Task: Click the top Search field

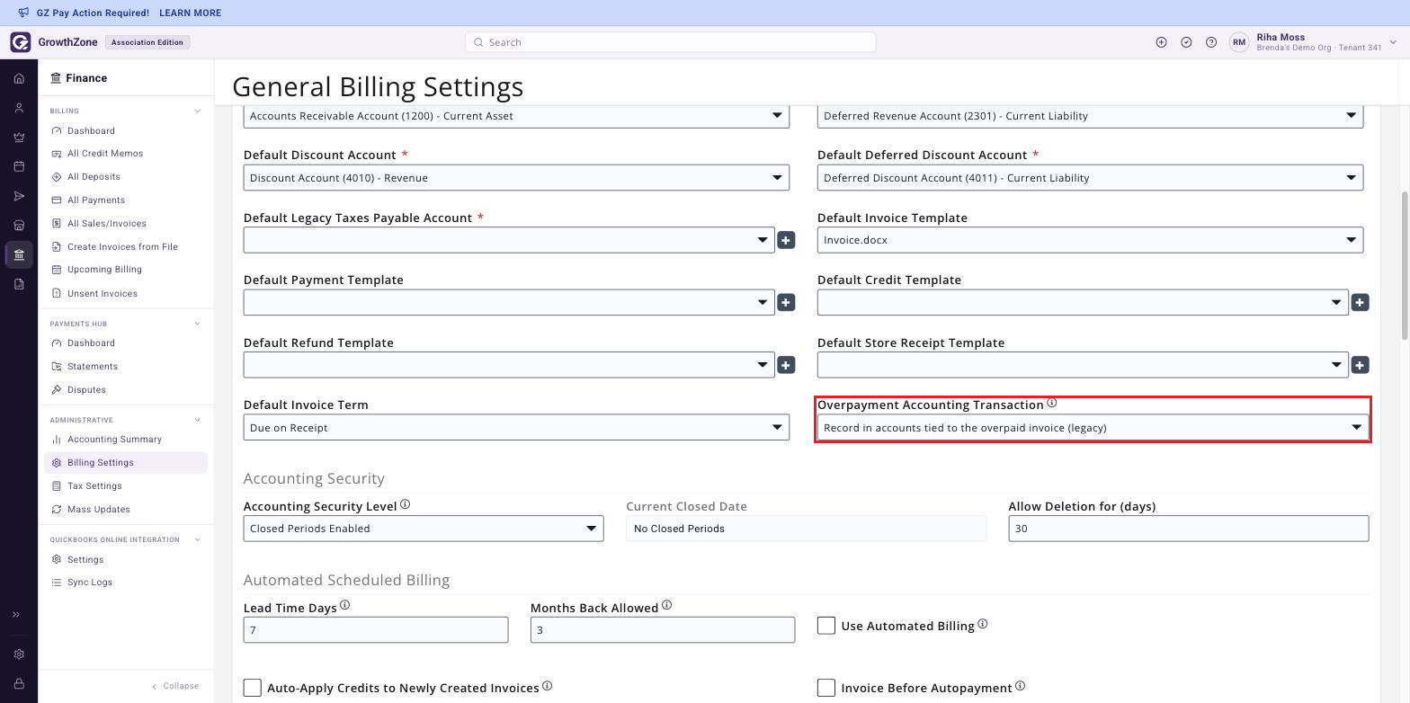Action: tap(671, 42)
